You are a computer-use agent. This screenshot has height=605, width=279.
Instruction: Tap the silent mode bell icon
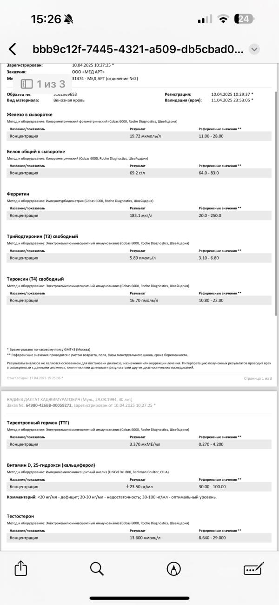pyautogui.click(x=69, y=19)
